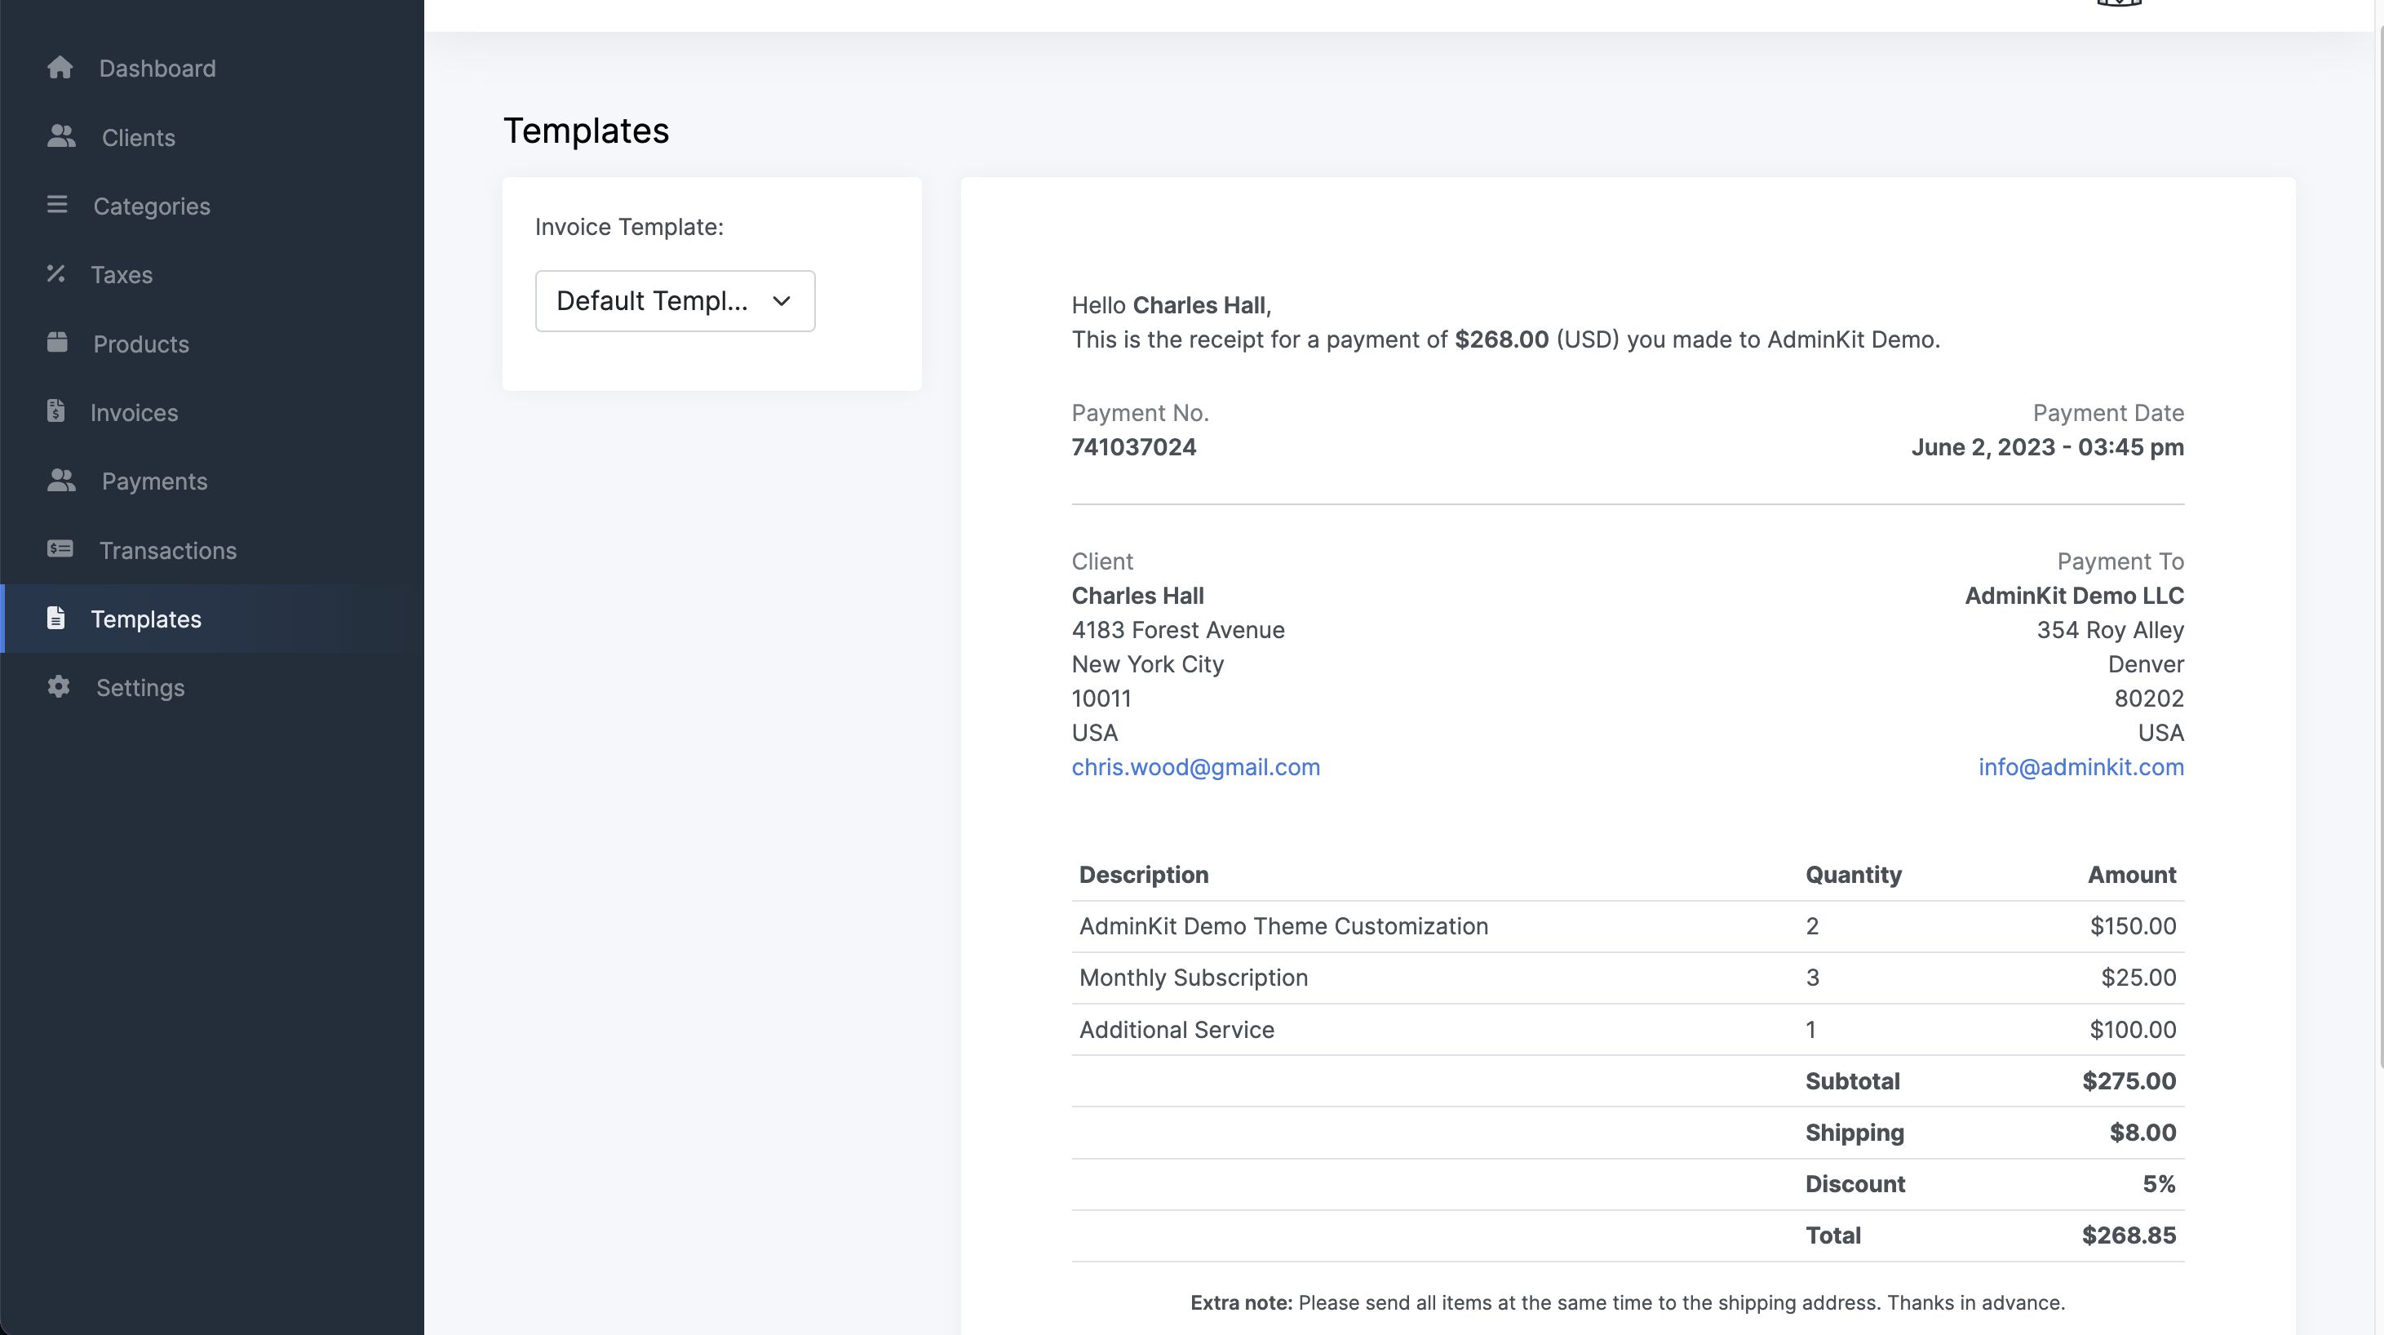Click the Transactions card icon

pos(60,549)
